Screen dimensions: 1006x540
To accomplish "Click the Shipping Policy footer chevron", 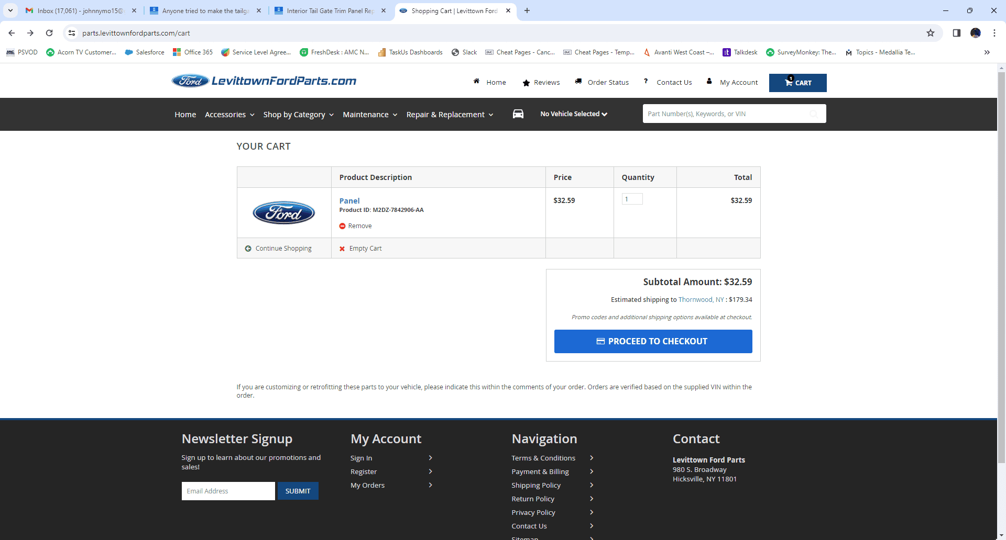I will [x=592, y=485].
